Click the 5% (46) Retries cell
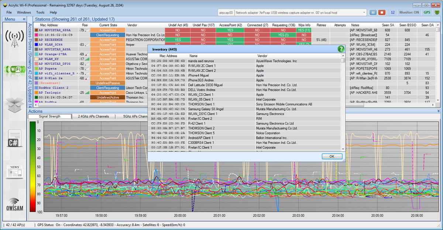The image size is (443, 230). pos(321,40)
